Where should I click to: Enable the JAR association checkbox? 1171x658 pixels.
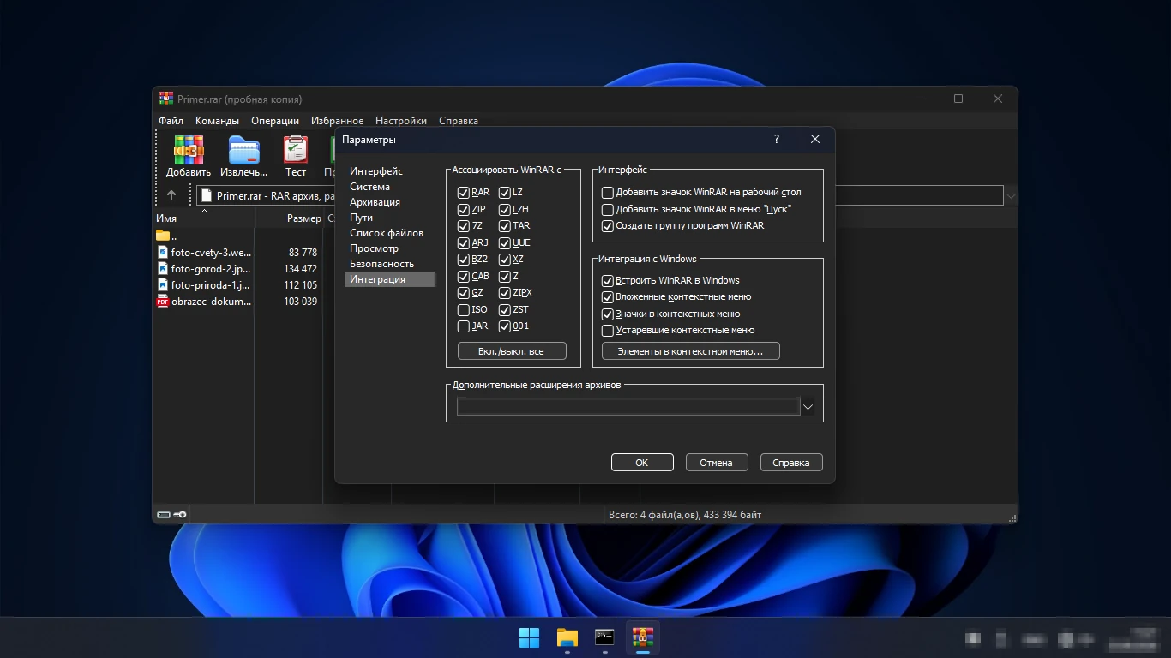(x=464, y=326)
